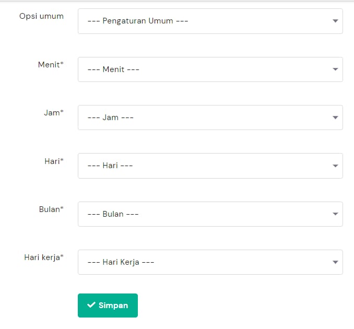The height and width of the screenshot is (329, 354).
Task: Click the "Jam*" field label
Action: click(54, 113)
